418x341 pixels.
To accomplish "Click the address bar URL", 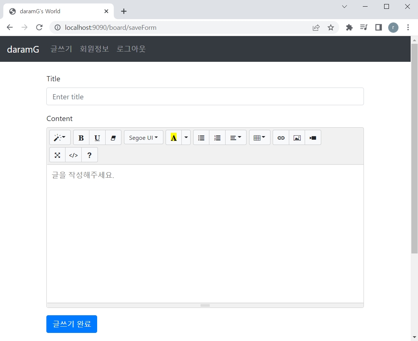I will (111, 28).
